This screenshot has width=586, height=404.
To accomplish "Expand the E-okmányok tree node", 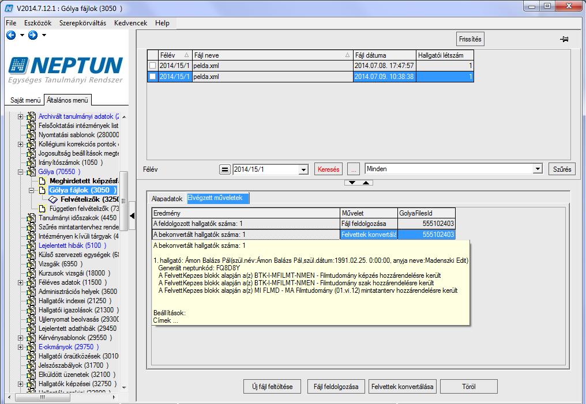I will tap(21, 347).
